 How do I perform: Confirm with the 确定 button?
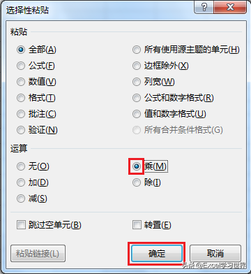coord(157,254)
